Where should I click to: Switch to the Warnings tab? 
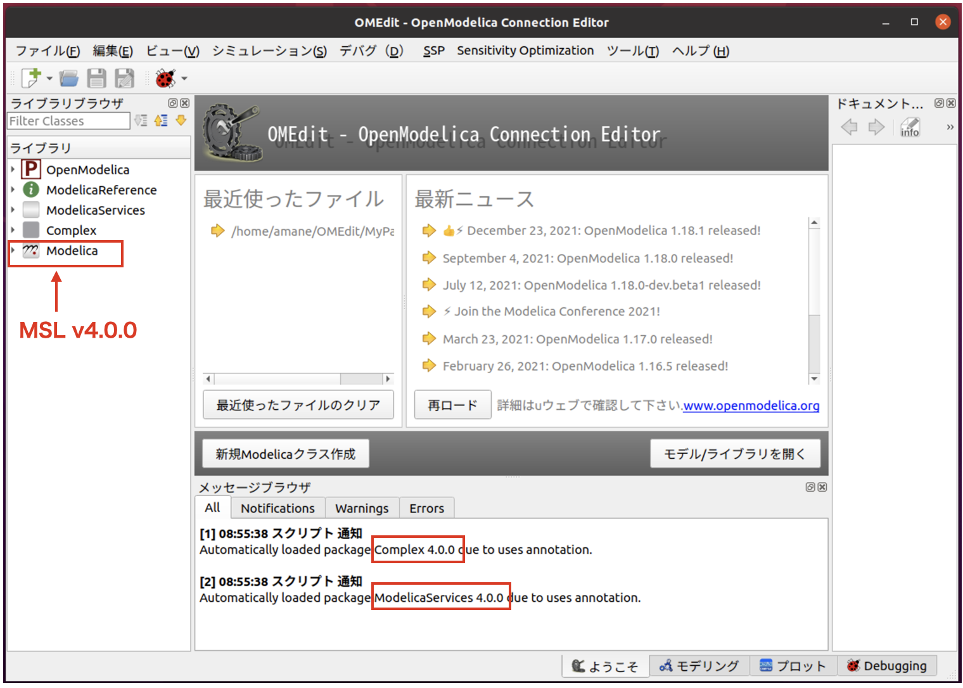(362, 508)
